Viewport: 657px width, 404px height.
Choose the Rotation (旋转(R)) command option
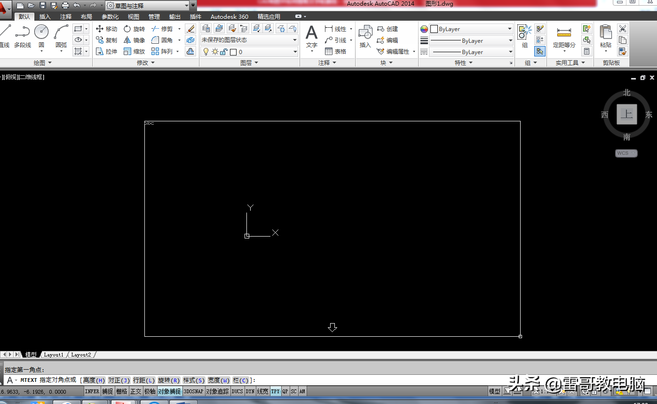coord(169,380)
